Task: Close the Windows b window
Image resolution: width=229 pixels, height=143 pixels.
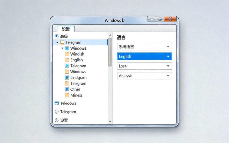Action: coord(170,19)
